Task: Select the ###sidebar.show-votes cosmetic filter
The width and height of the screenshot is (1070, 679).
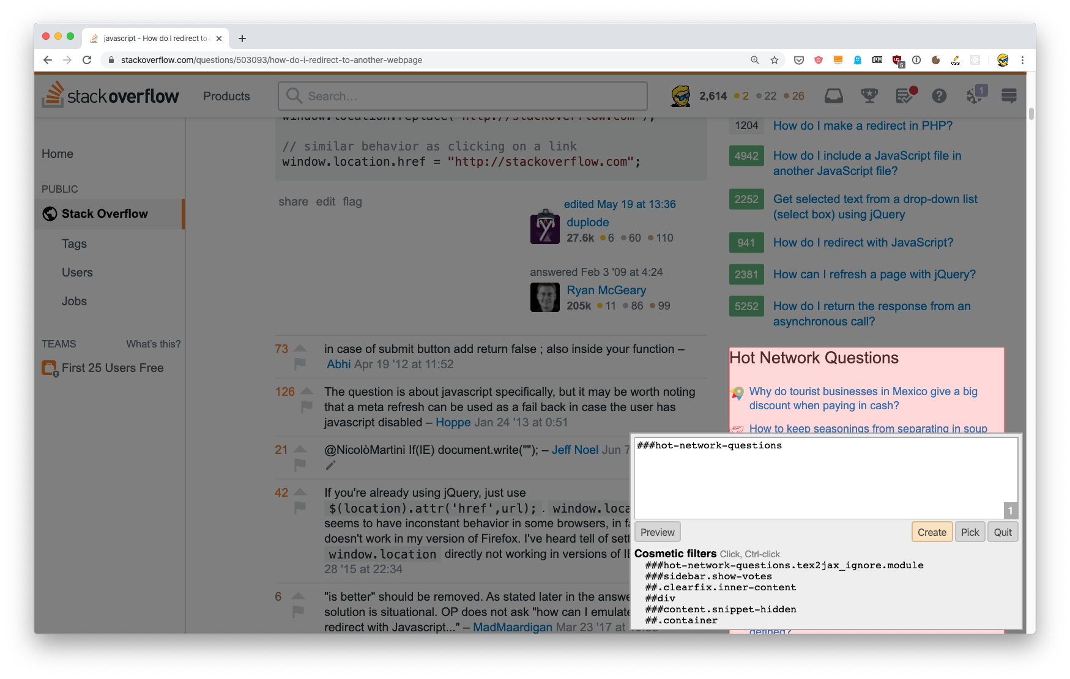Action: (x=708, y=576)
